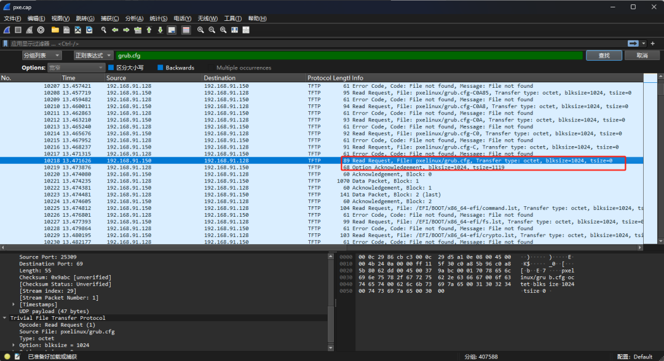
Task: Click the display filter bookmark icon
Action: pyautogui.click(x=6, y=44)
